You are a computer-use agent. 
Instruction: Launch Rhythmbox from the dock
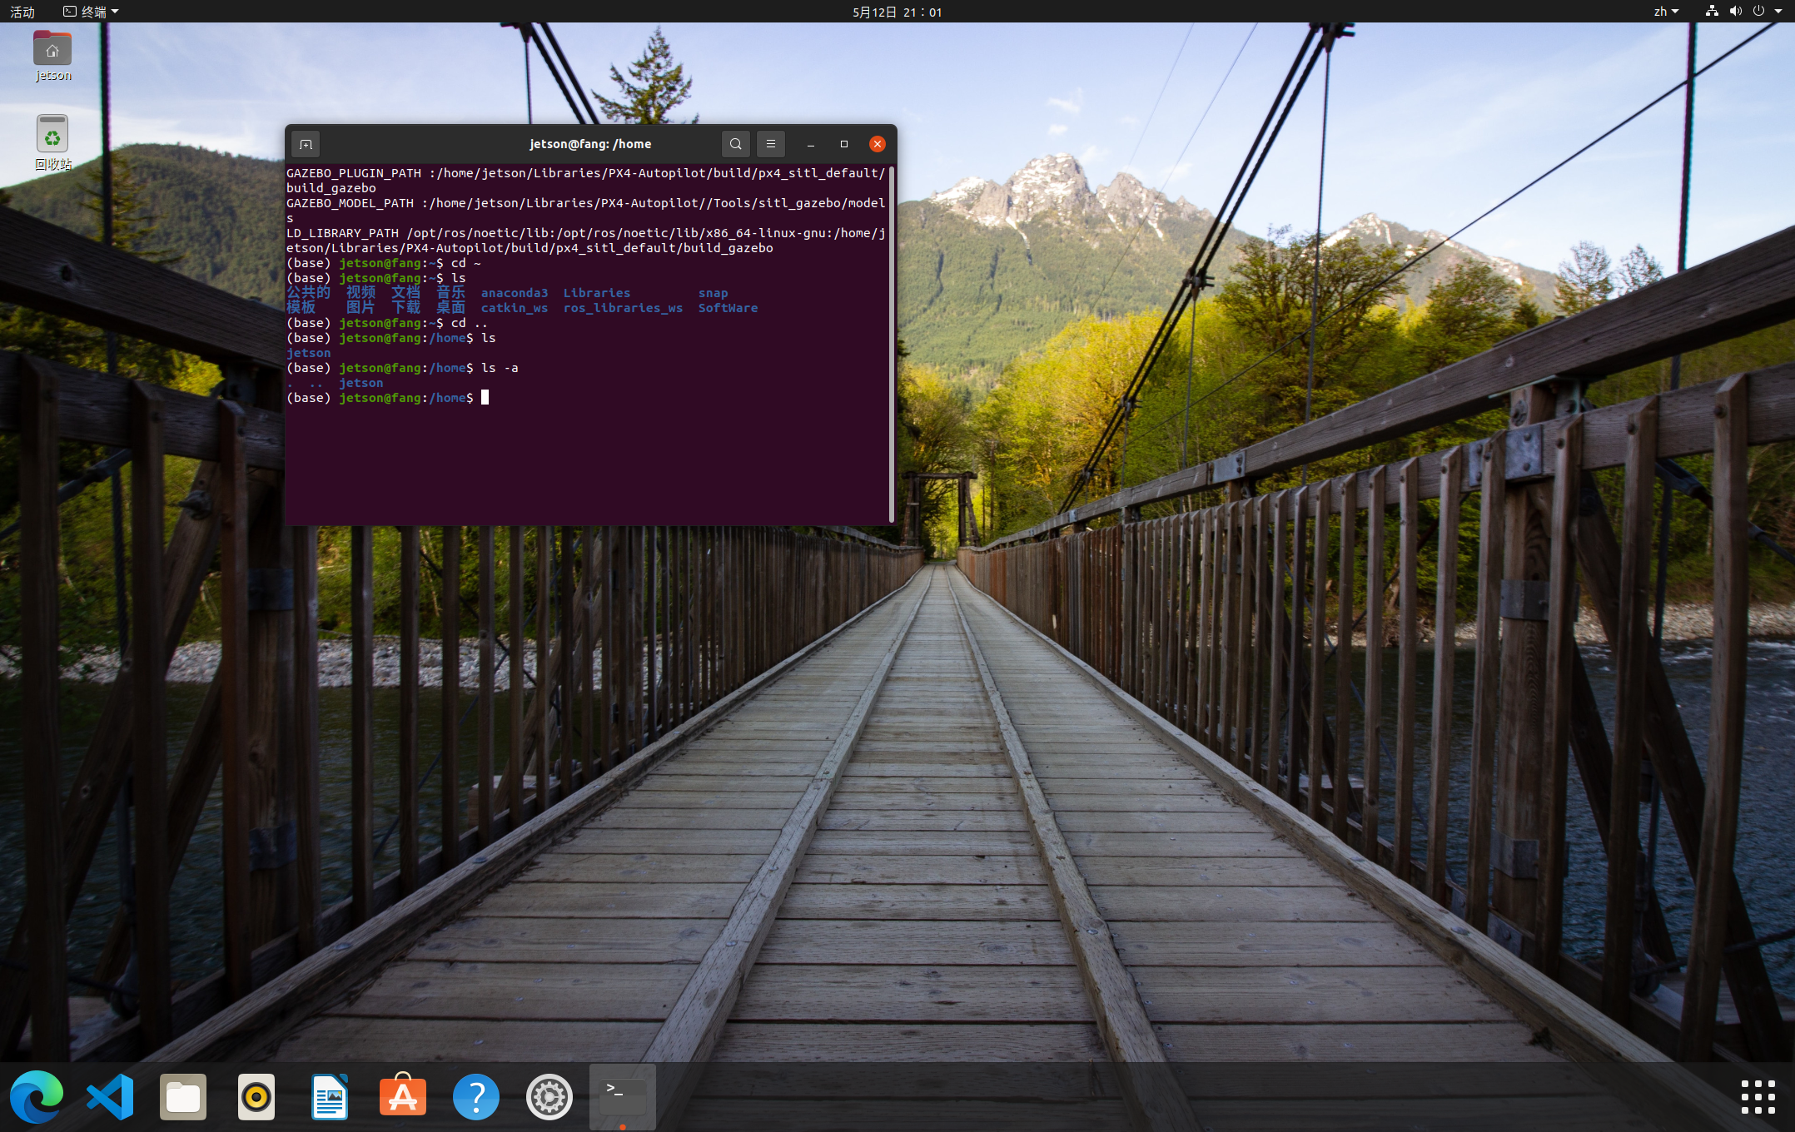click(x=256, y=1096)
